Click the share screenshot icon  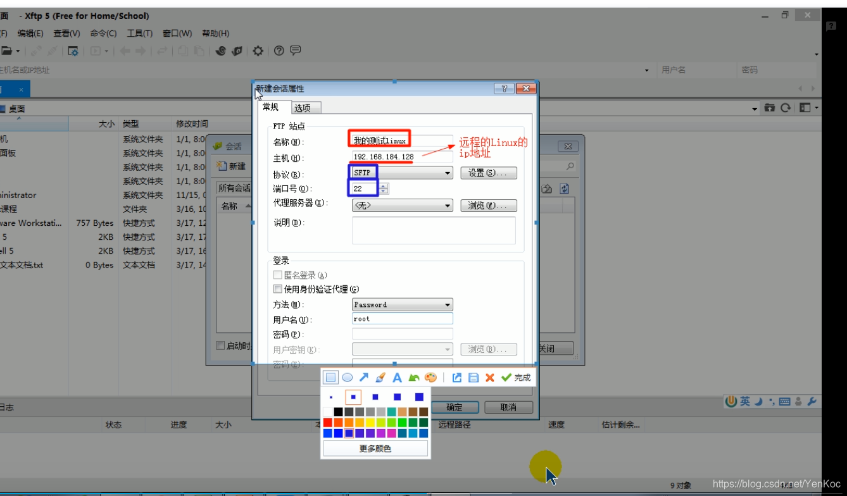(x=457, y=378)
